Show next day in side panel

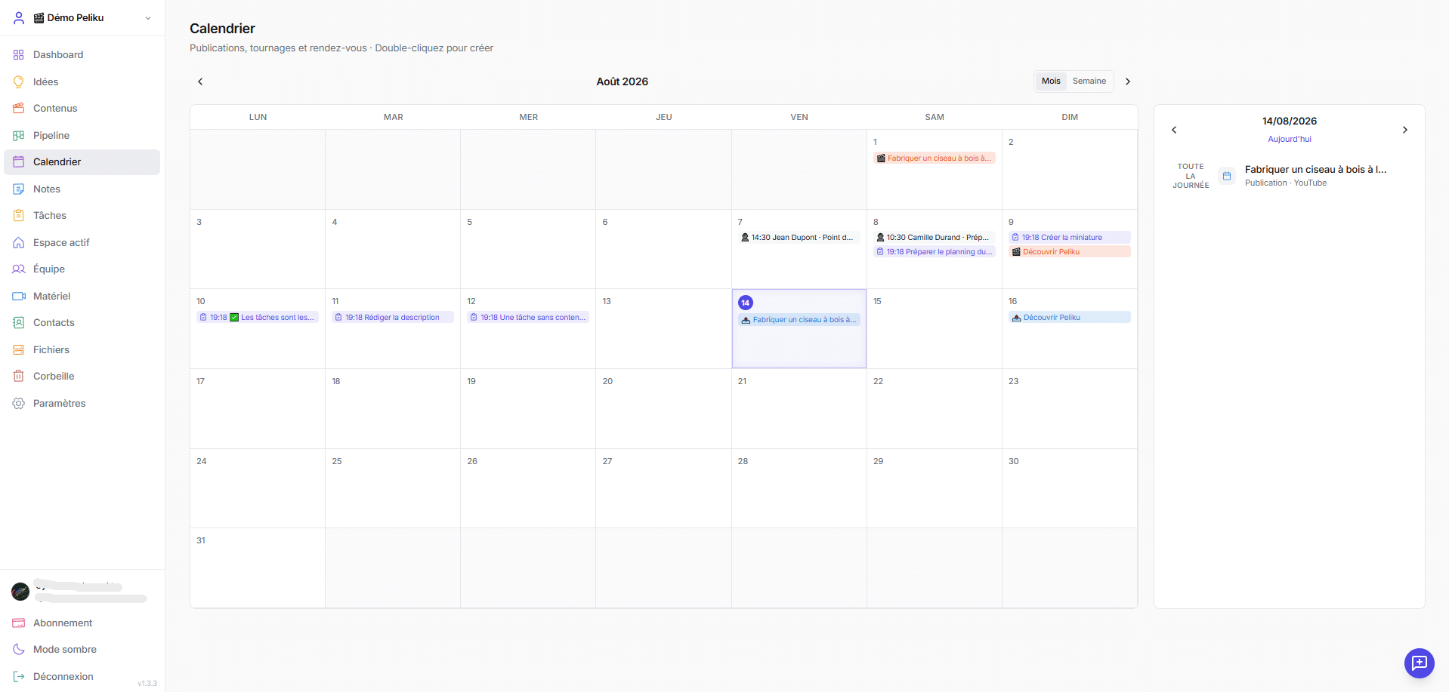(x=1405, y=130)
